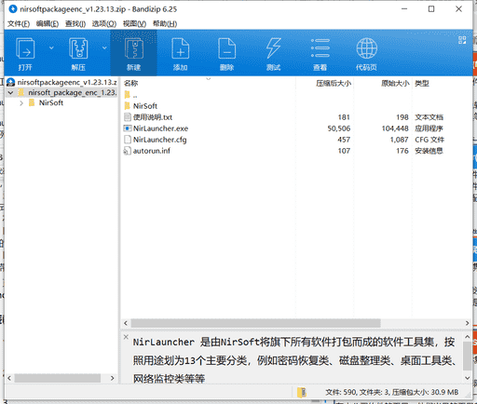Click the Add (添加) file icon
This screenshot has width=477, height=404.
click(181, 48)
